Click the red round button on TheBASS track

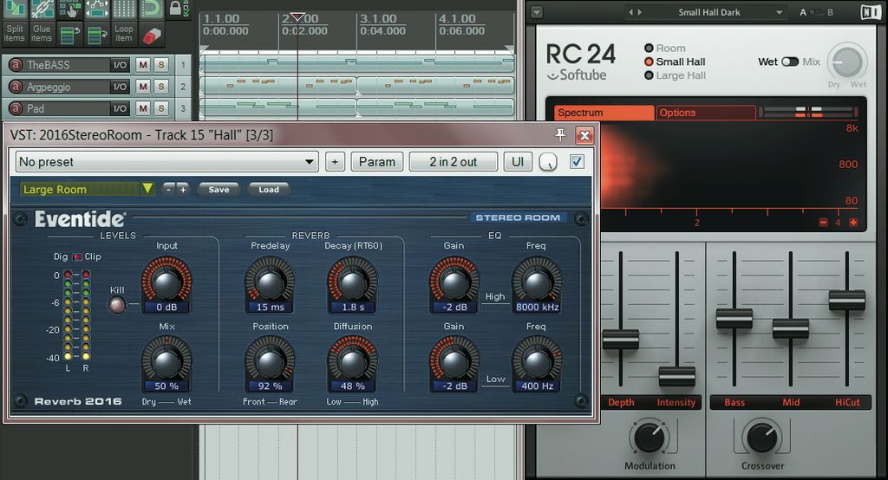click(x=16, y=64)
